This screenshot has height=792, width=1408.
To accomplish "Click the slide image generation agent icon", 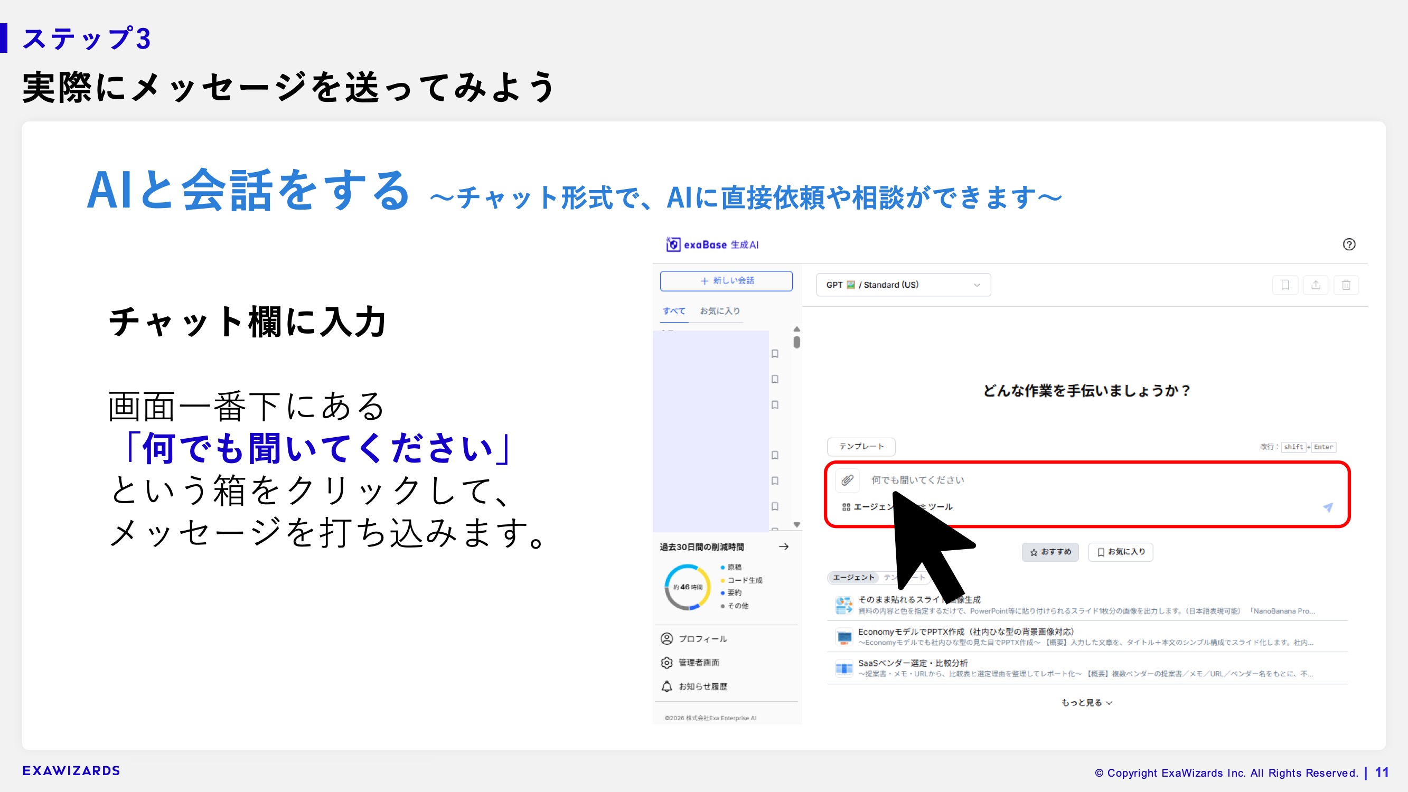I will [844, 605].
